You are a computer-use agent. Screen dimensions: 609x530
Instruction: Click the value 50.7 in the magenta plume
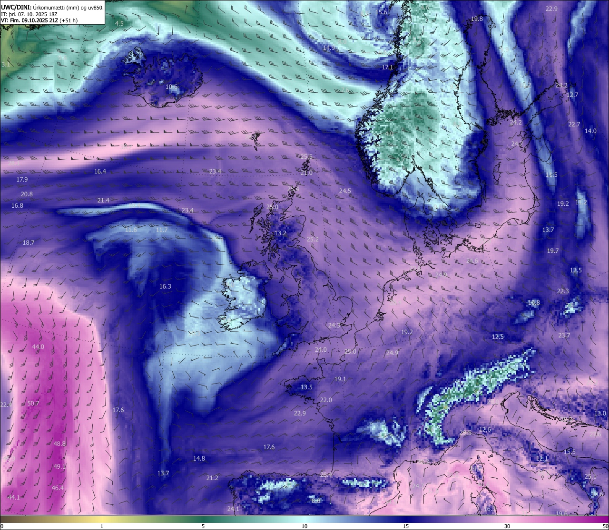pos(33,403)
